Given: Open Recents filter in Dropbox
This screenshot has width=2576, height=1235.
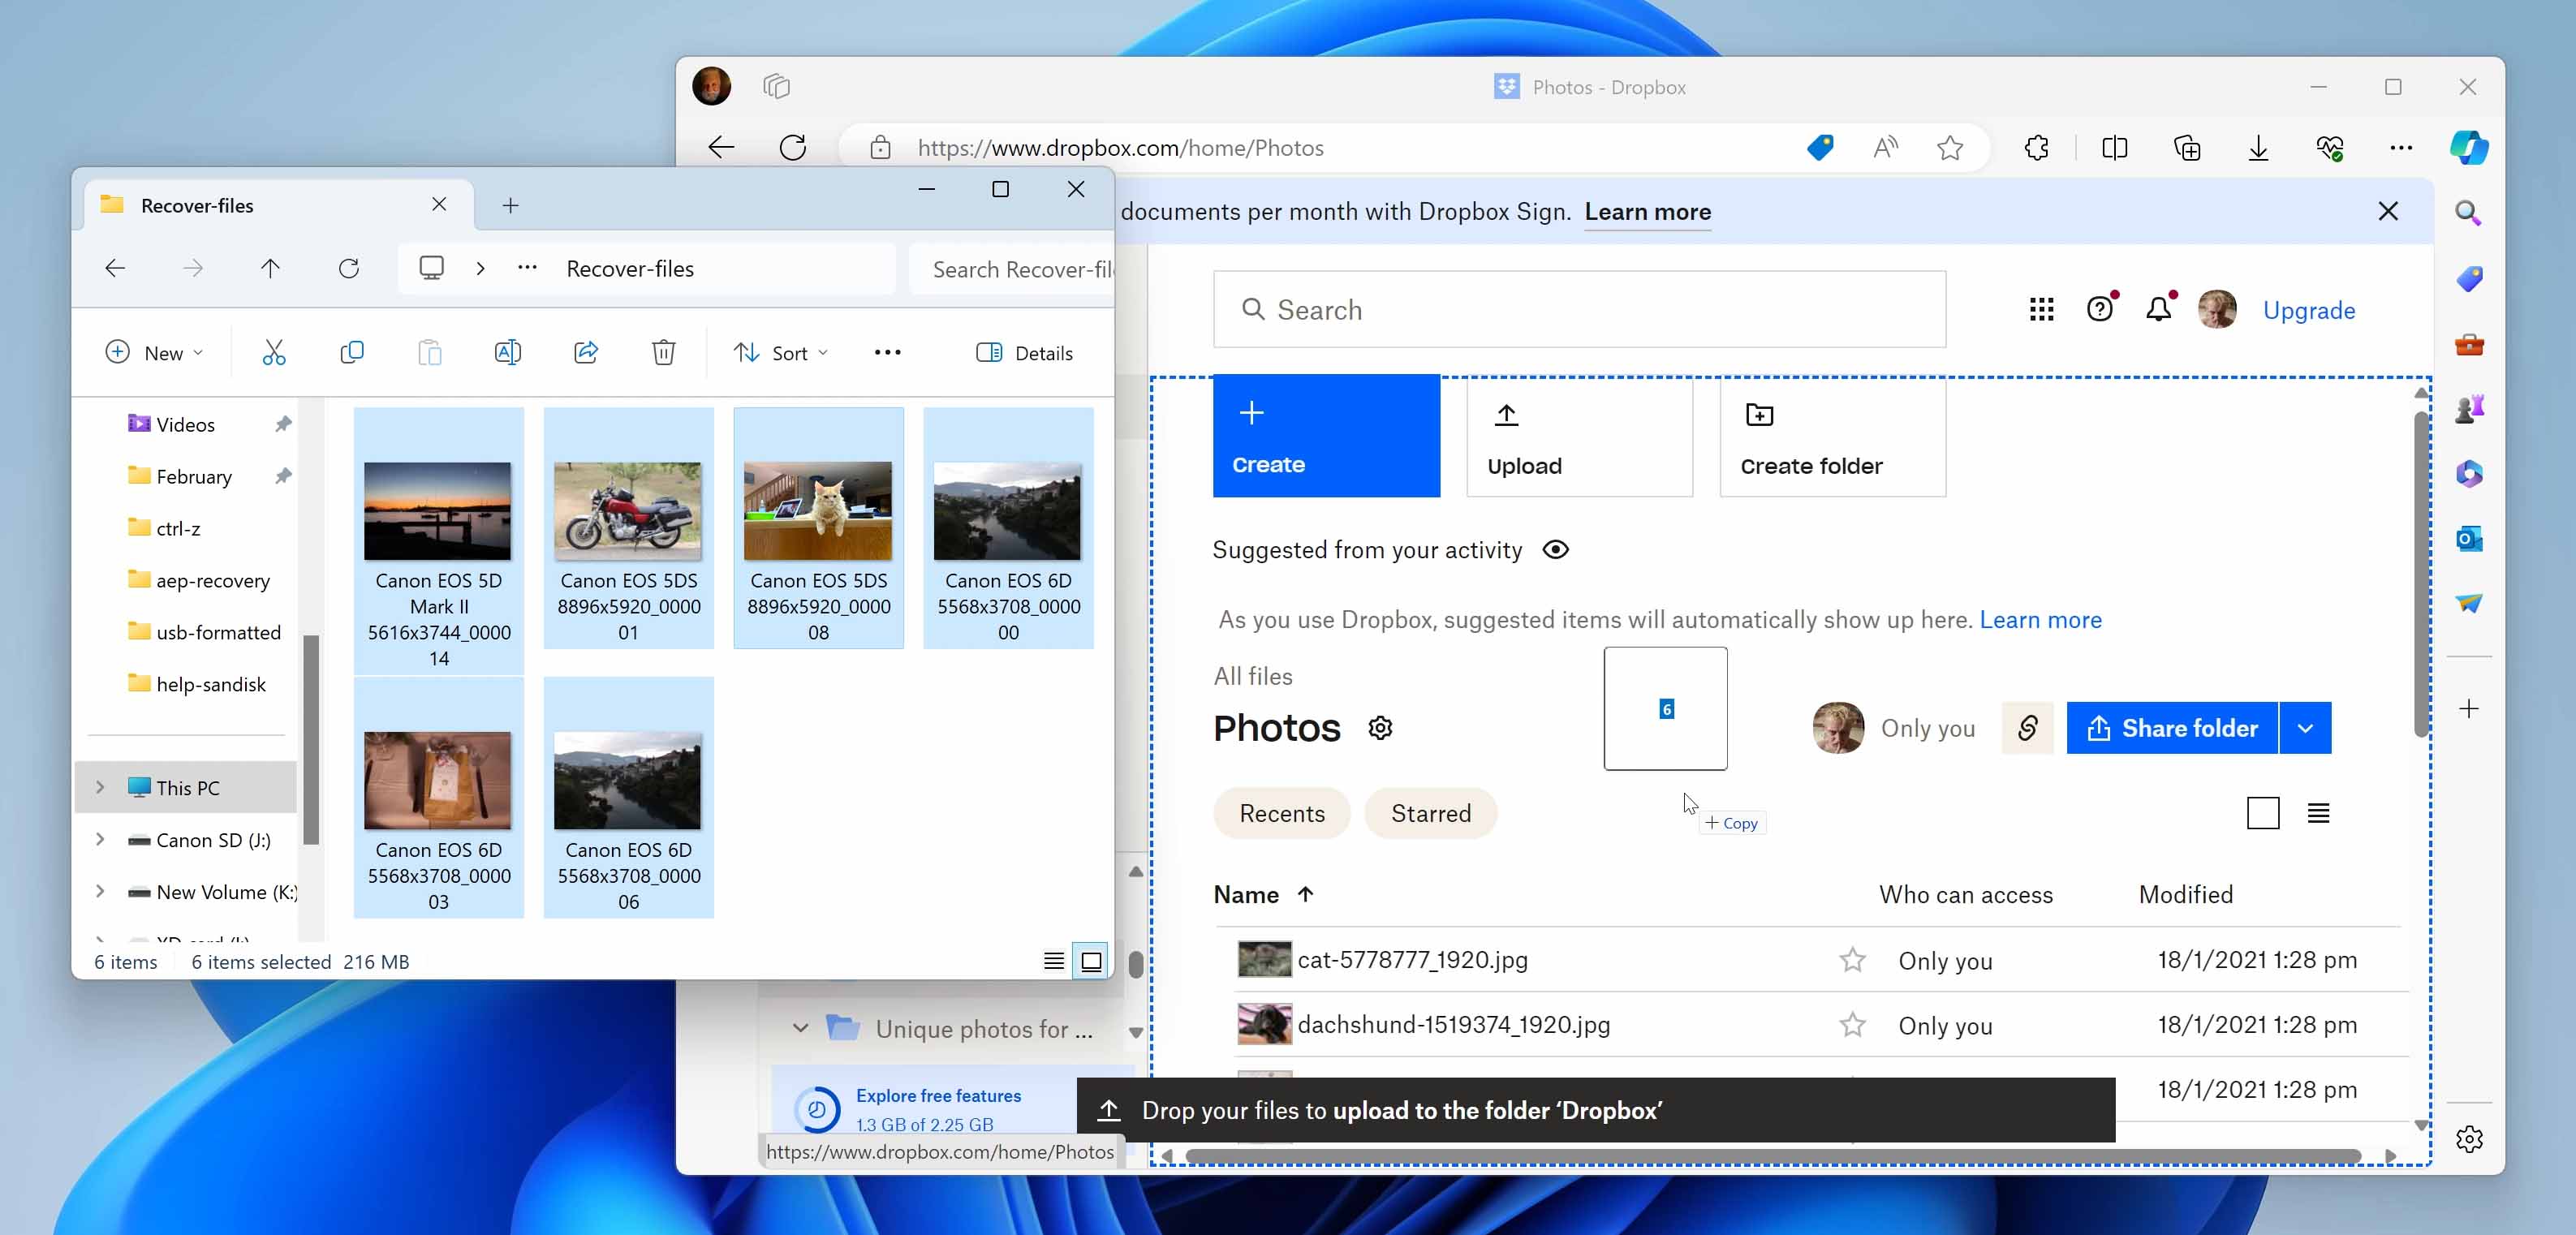Looking at the screenshot, I should tap(1282, 813).
